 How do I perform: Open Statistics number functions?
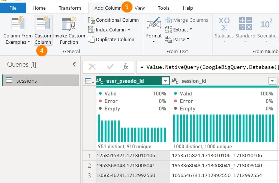224,30
